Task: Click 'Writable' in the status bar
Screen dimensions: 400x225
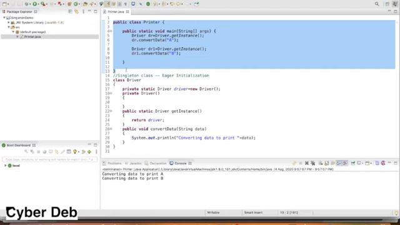Action: tap(213, 212)
